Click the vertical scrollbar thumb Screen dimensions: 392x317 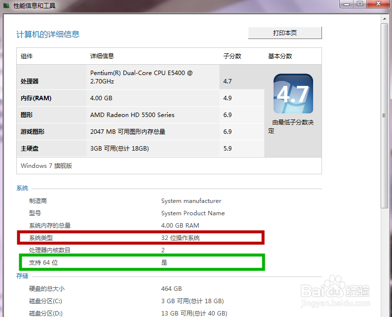(384, 116)
